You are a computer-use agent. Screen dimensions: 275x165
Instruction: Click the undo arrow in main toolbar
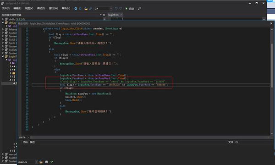pyautogui.click(x=116, y=8)
